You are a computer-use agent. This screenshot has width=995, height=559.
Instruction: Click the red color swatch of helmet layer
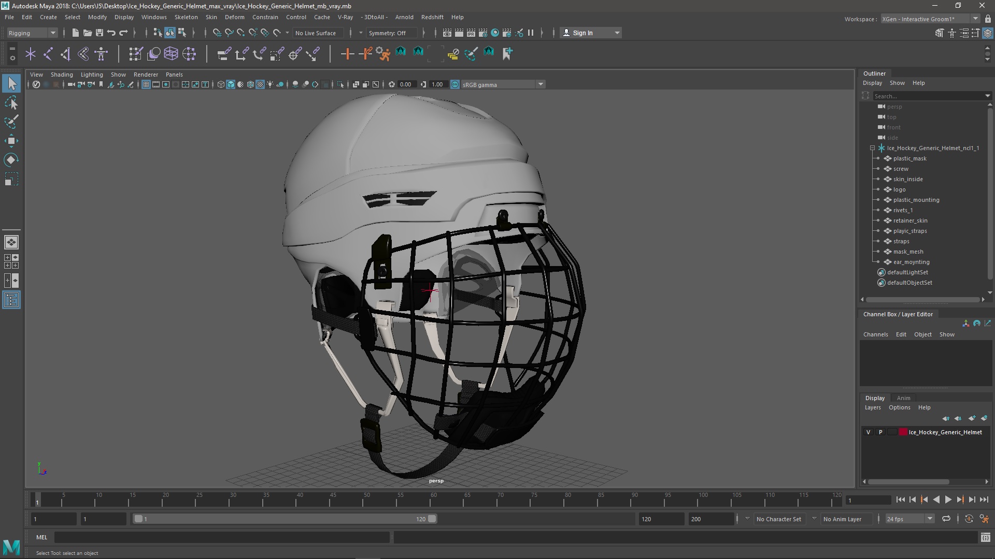(903, 432)
